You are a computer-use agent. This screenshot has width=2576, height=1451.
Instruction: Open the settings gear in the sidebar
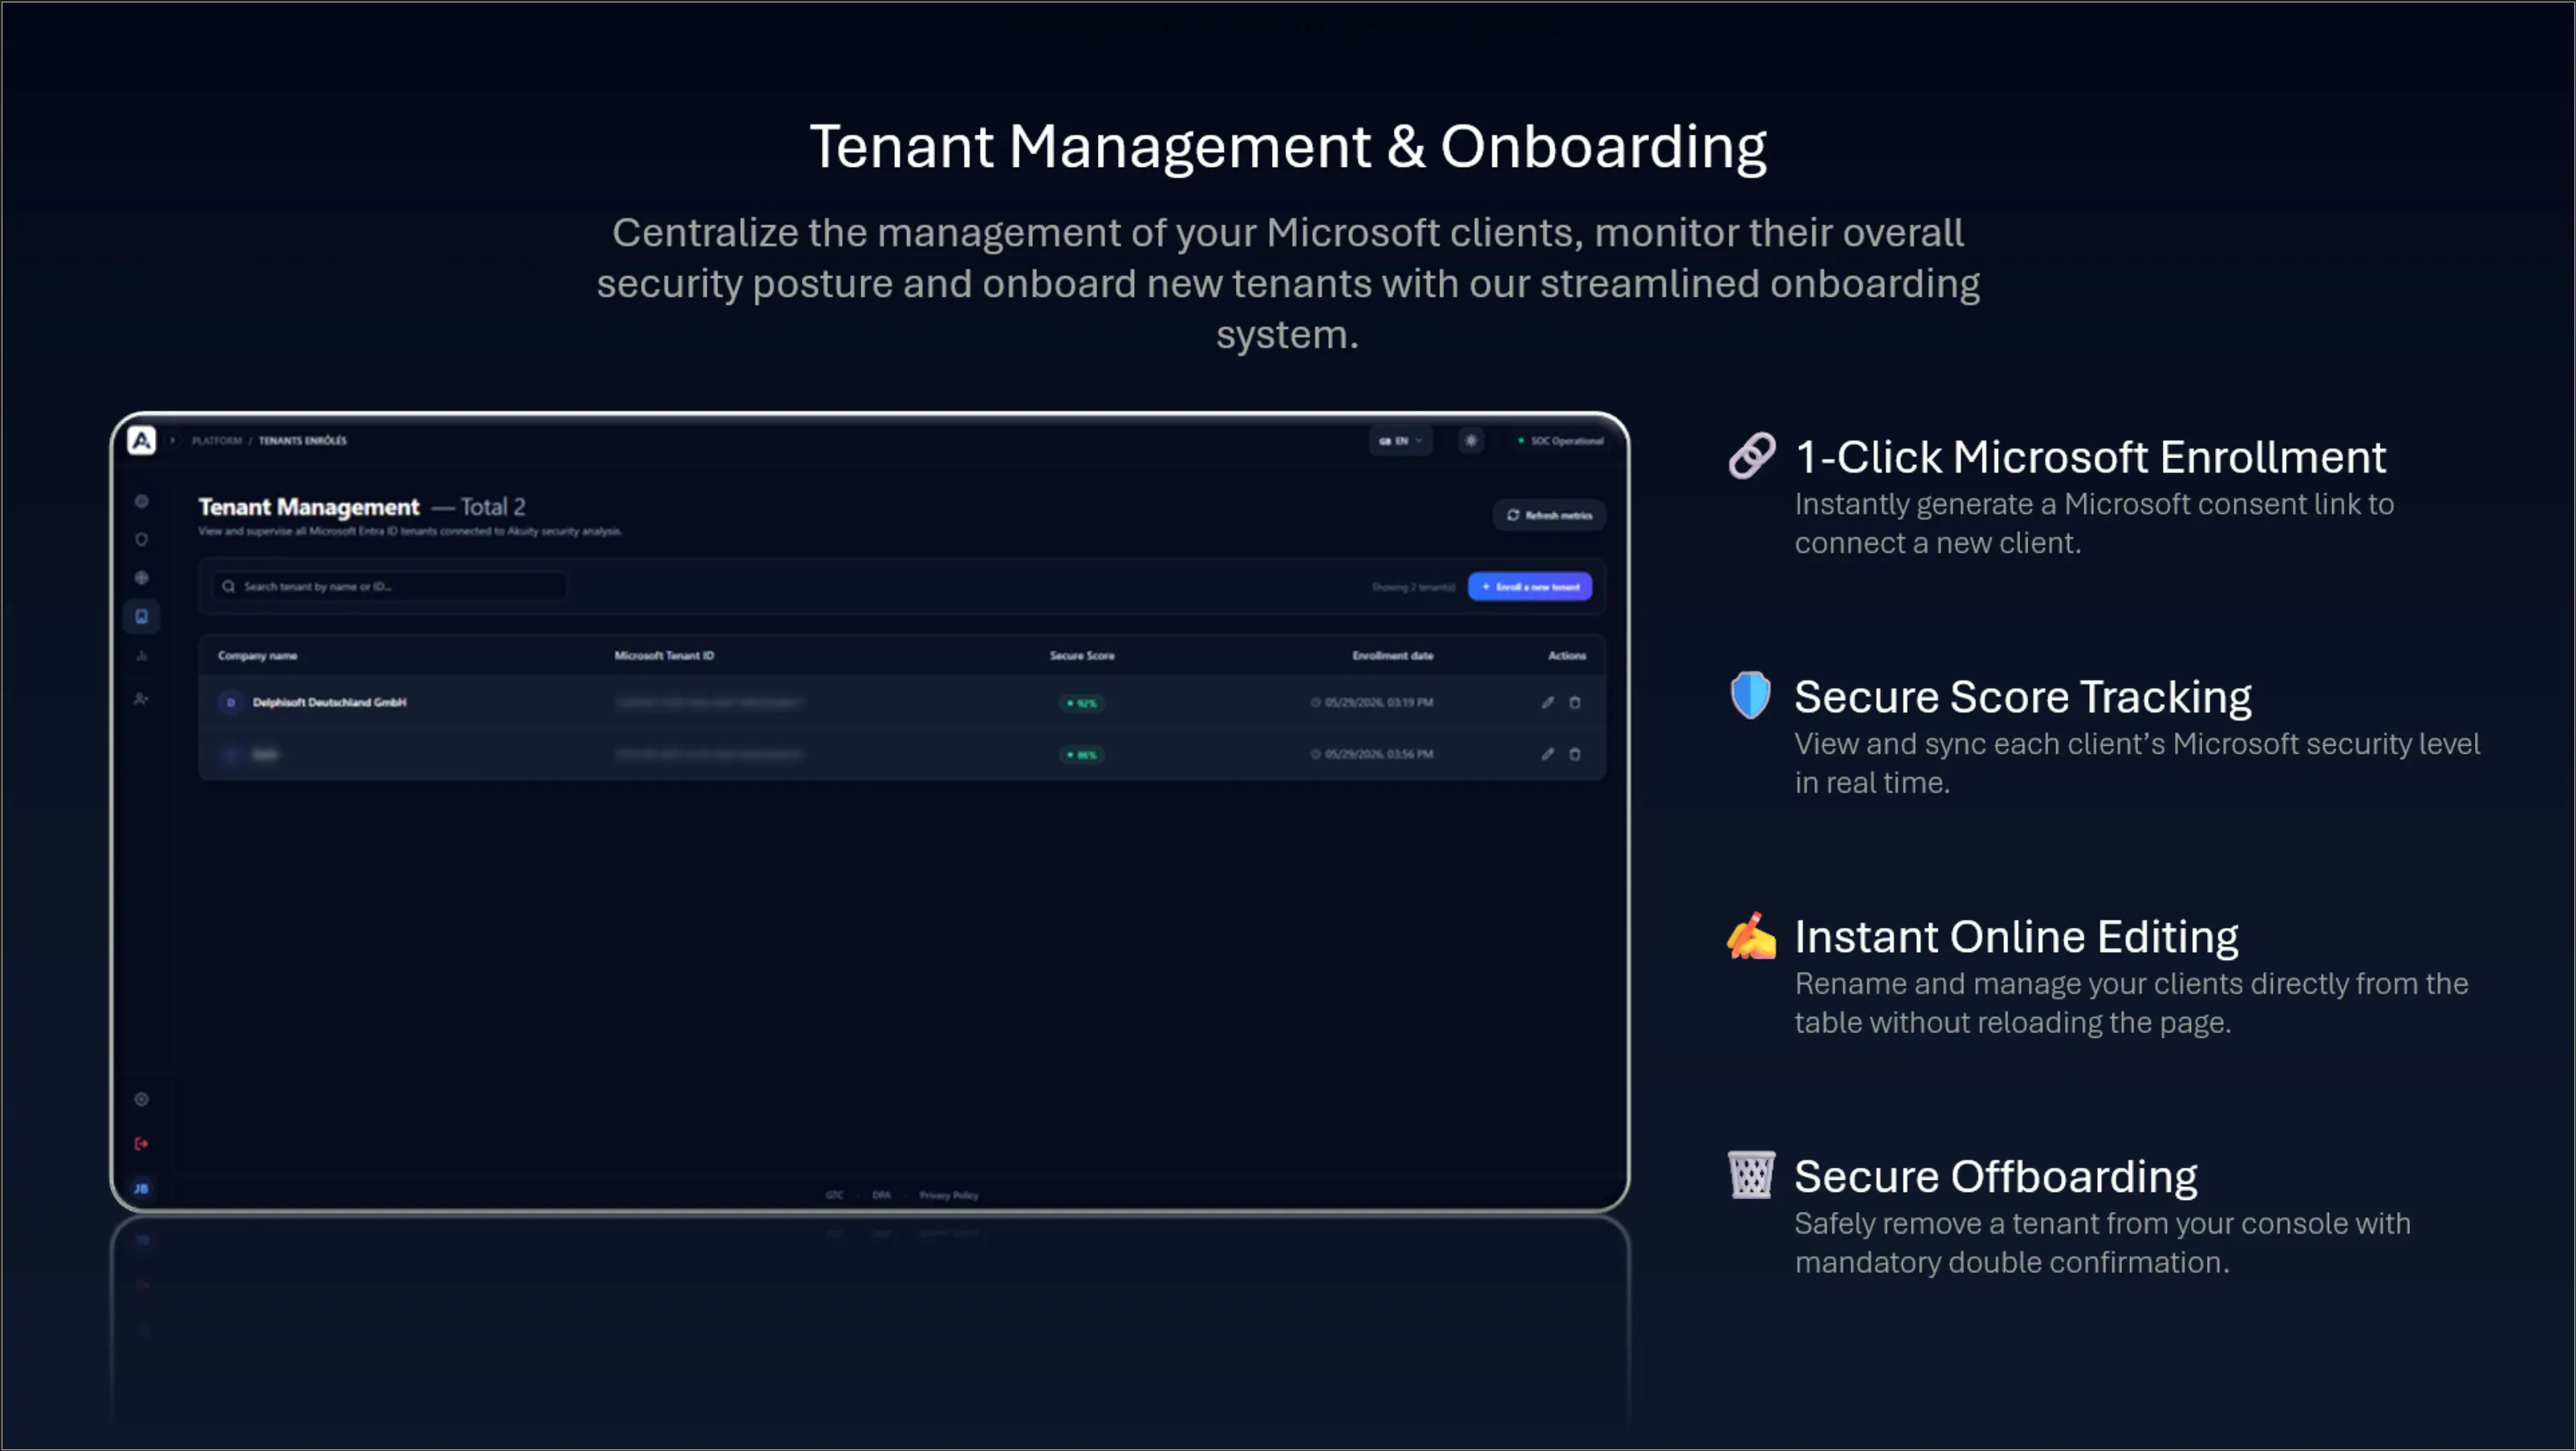[x=142, y=1100]
